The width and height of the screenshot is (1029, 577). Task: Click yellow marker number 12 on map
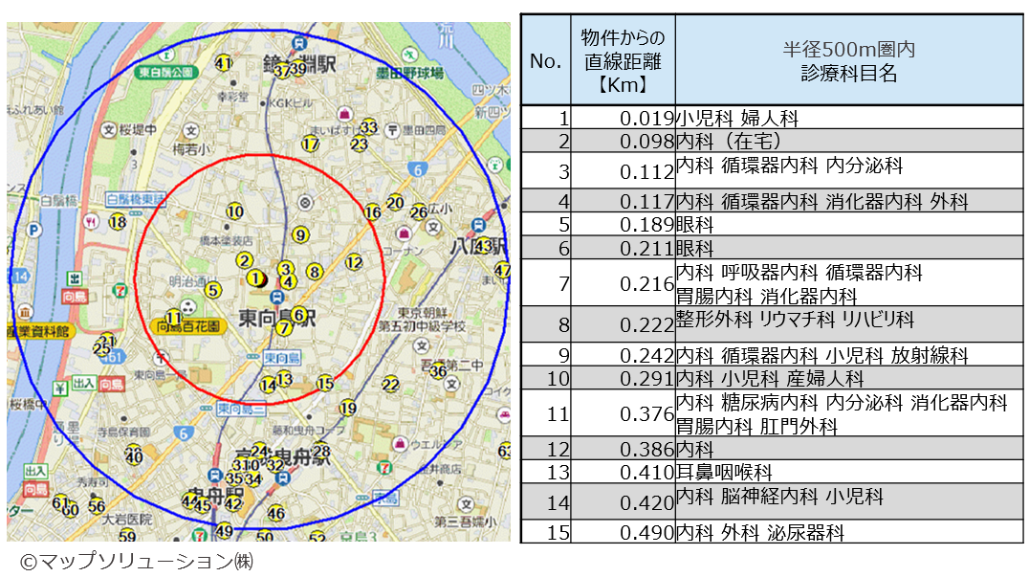click(x=354, y=261)
